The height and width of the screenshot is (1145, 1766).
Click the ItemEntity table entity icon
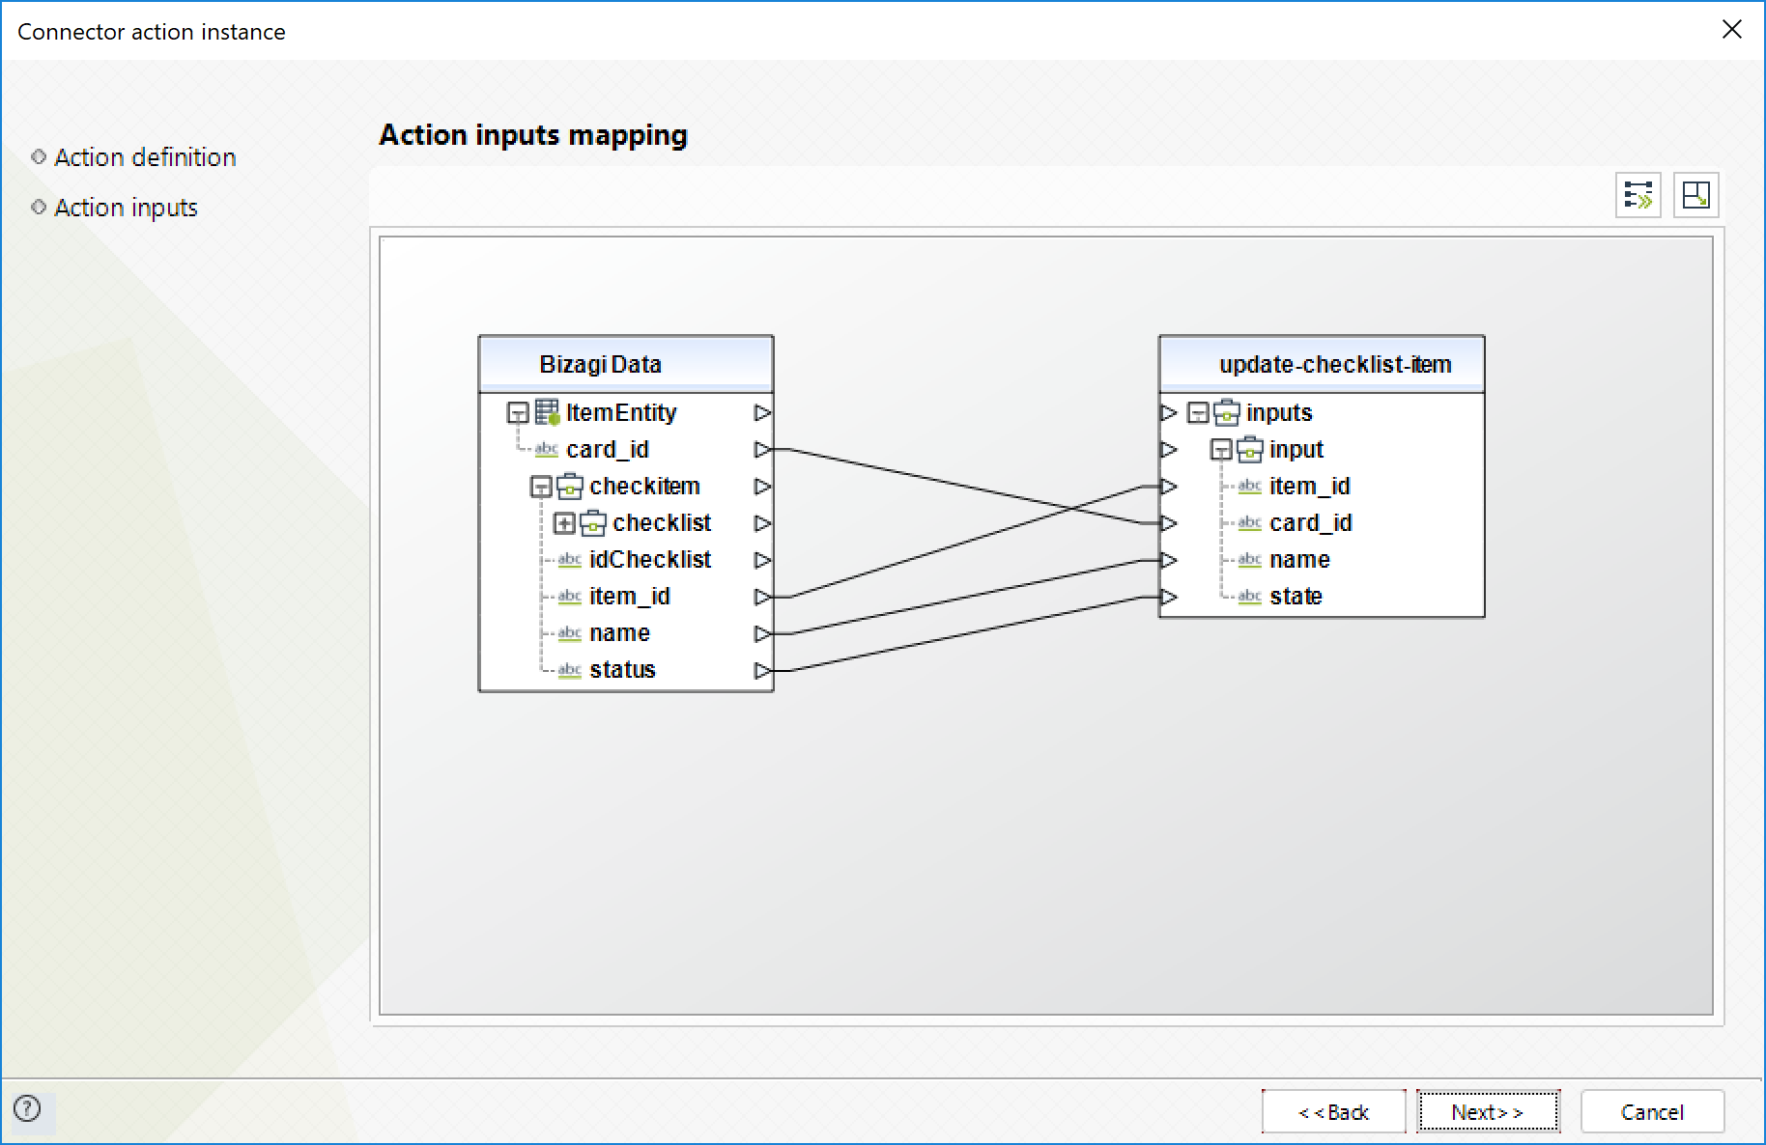point(548,412)
